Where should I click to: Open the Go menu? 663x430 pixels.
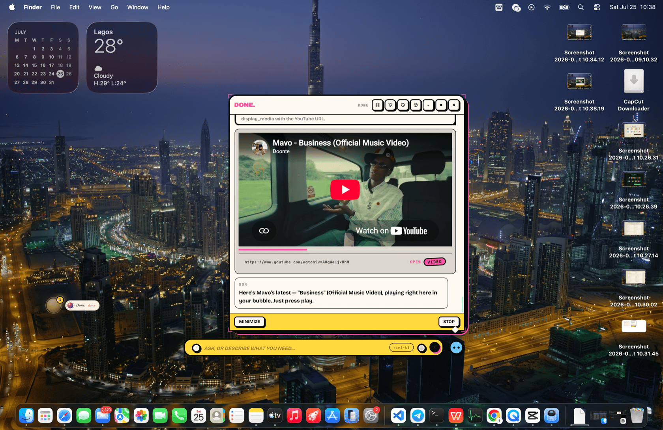[114, 7]
